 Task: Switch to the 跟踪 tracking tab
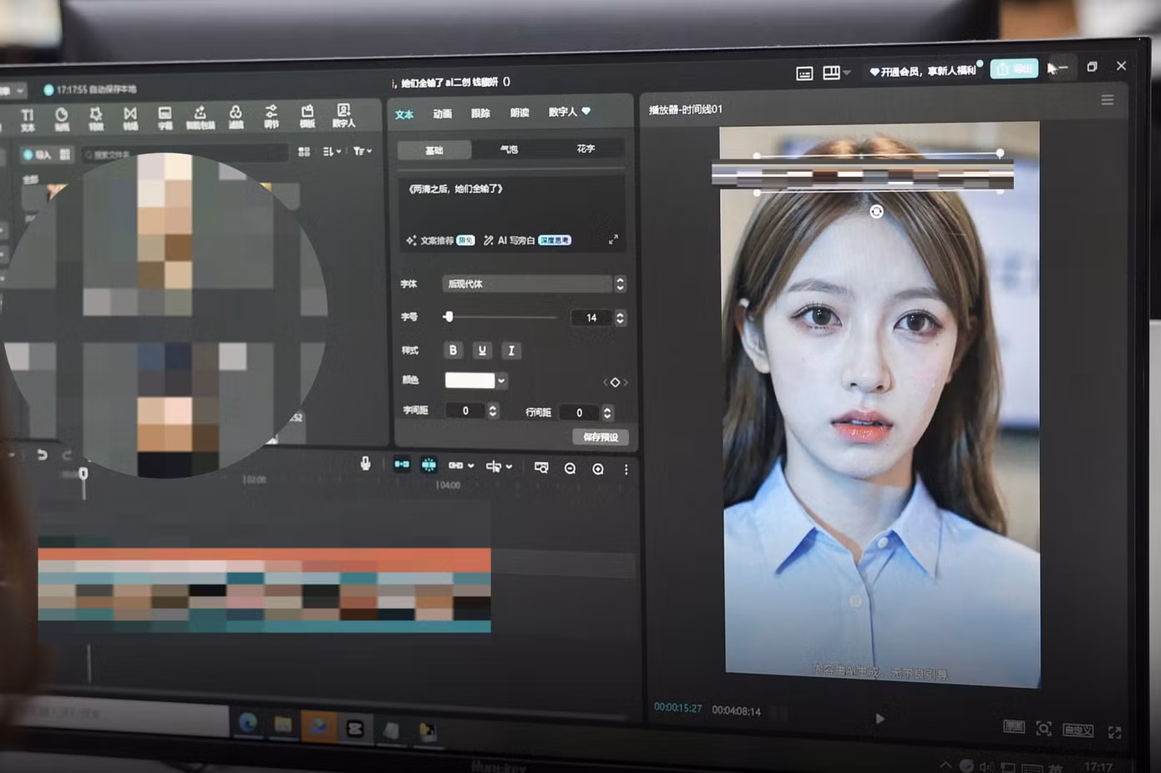pyautogui.click(x=480, y=113)
